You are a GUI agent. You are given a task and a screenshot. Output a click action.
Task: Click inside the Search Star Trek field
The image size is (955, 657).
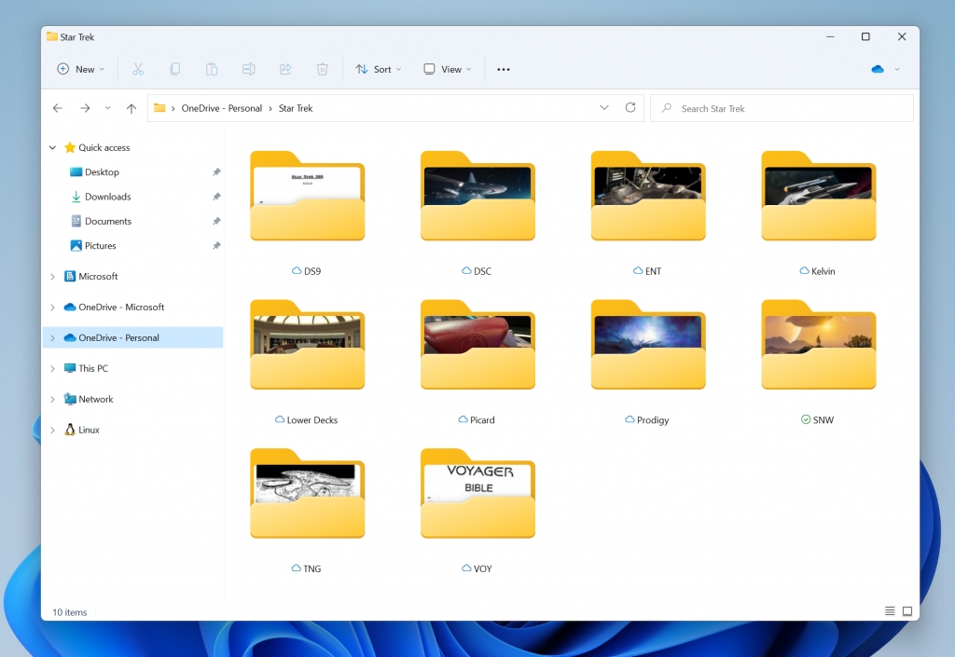[x=782, y=108]
